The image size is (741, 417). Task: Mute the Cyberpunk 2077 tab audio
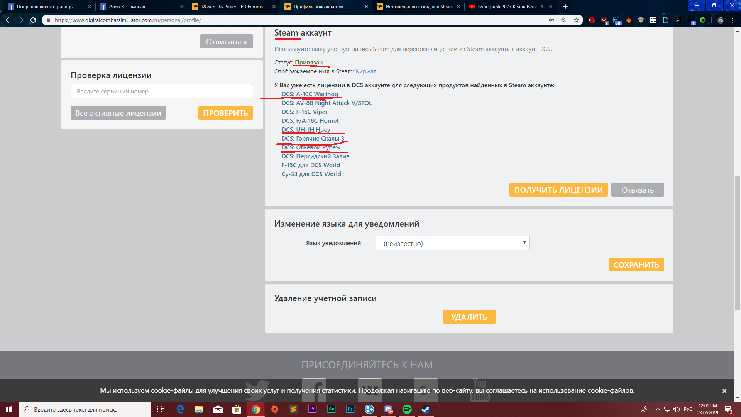coord(543,7)
